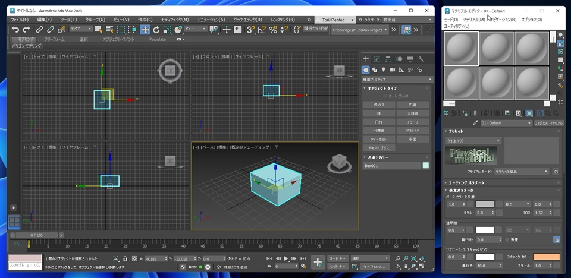The width and height of the screenshot is (571, 278).
Task: Toggle the Angle Snap icon
Action: (262, 30)
